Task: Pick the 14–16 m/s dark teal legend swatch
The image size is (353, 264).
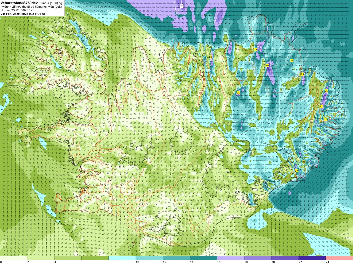Action: click(204, 258)
